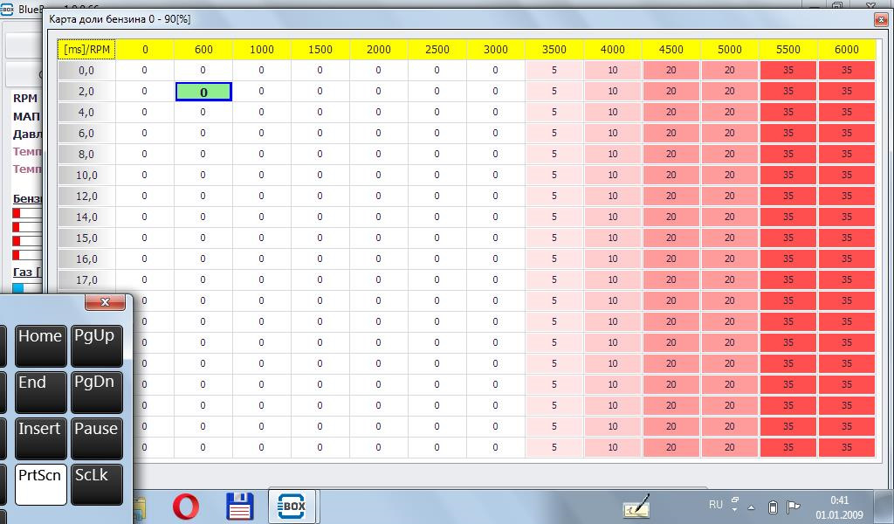Screen dimensions: 894x524
Task: Select cell value 20 at 4500 RPM, 6,0 ms
Action: (x=671, y=134)
